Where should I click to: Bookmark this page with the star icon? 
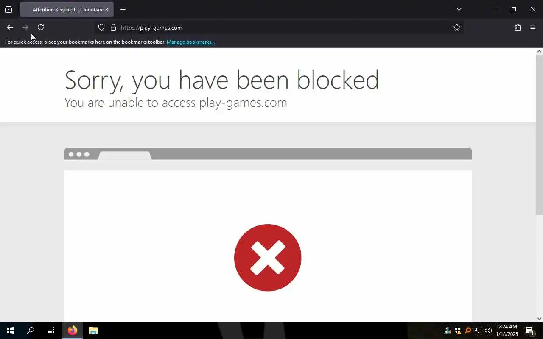pyautogui.click(x=457, y=27)
